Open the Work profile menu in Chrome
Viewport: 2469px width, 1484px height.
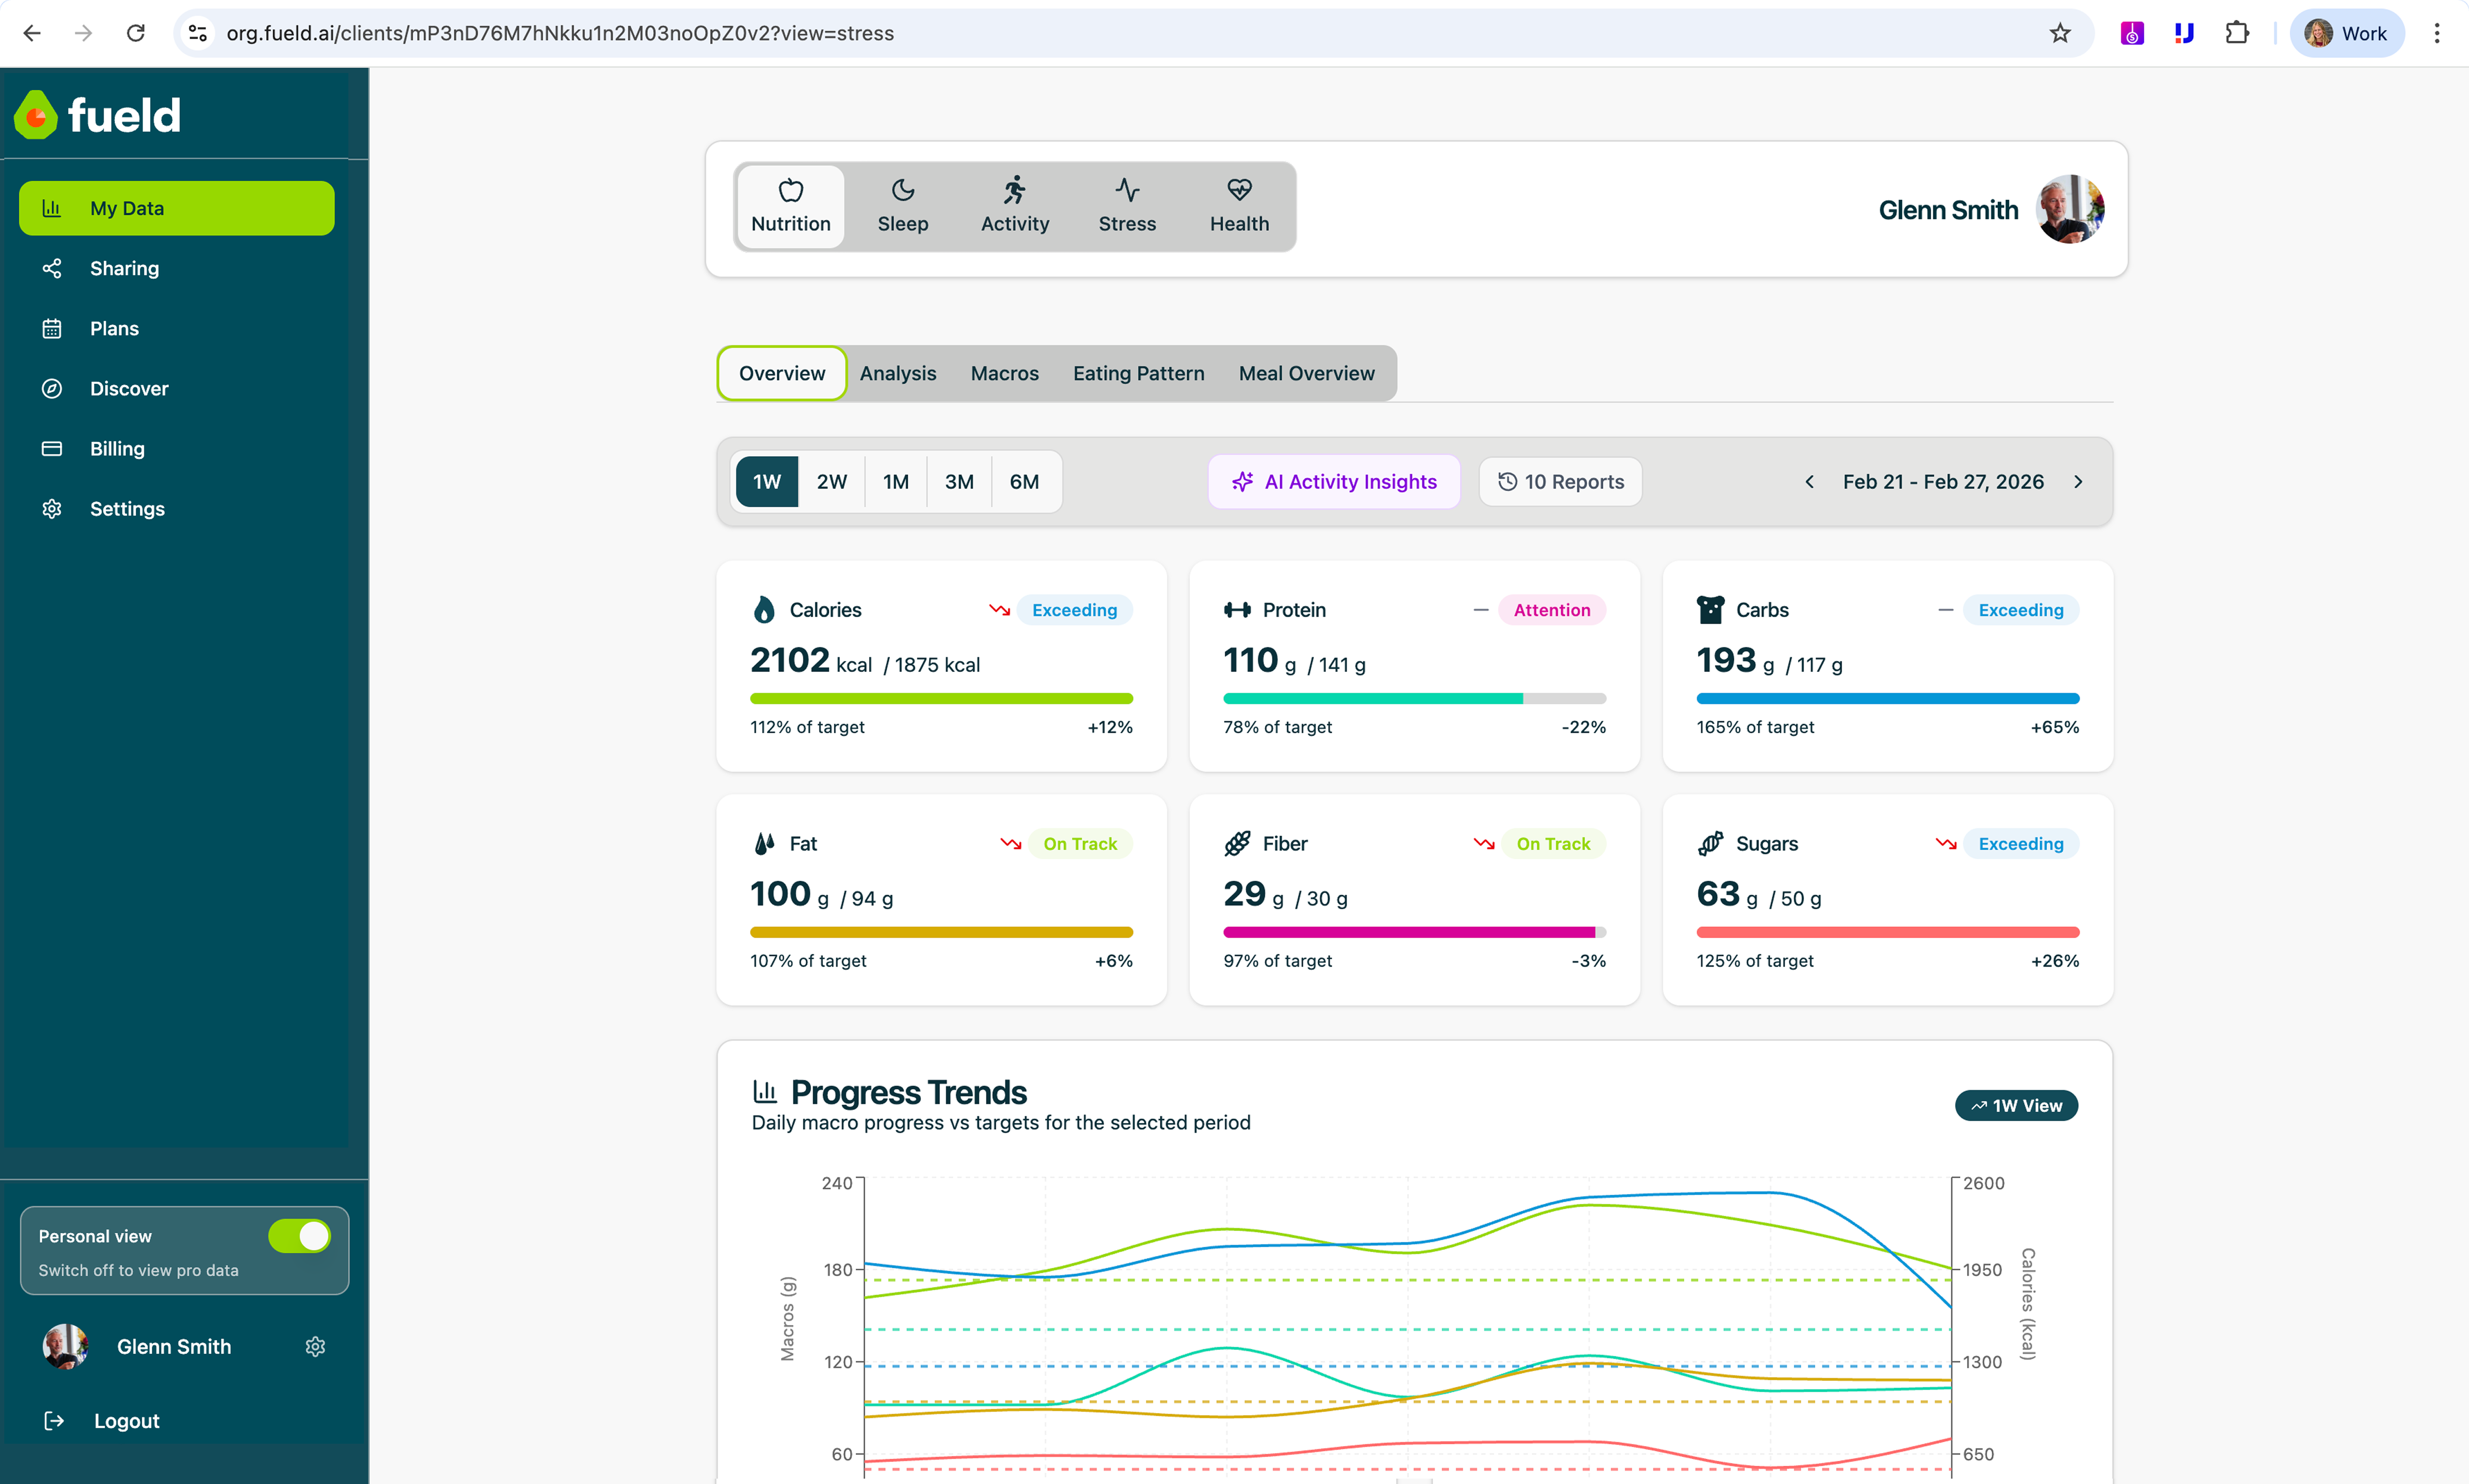(x=2346, y=33)
